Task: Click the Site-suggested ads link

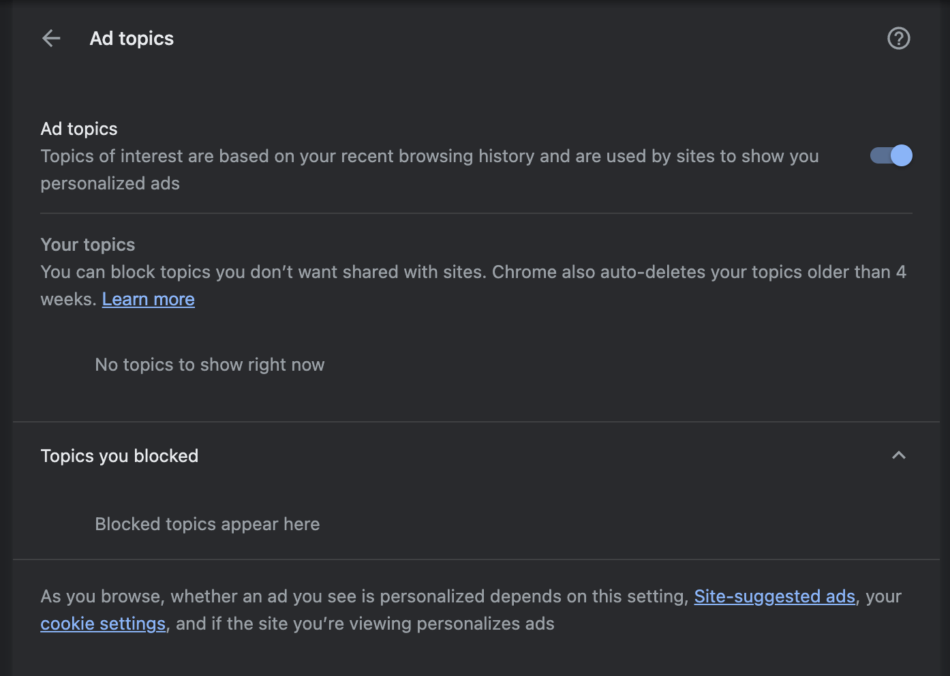Action: click(774, 596)
